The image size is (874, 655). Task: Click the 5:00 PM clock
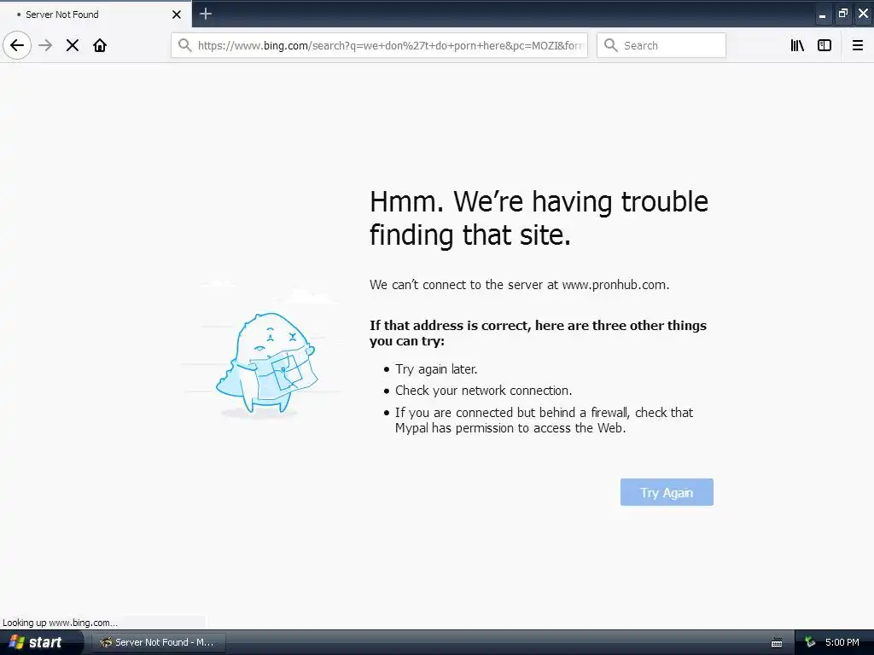click(842, 642)
